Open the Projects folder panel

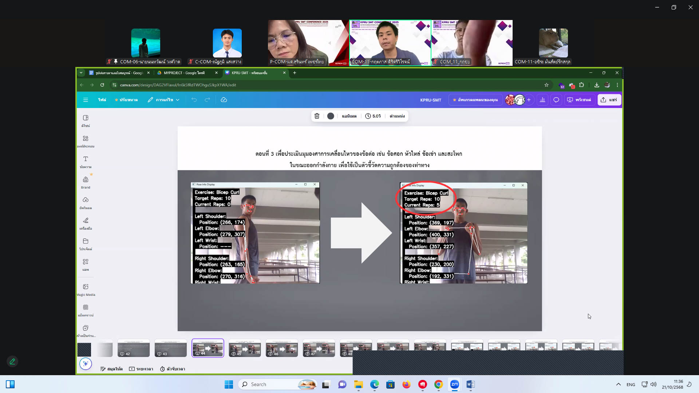tap(86, 244)
